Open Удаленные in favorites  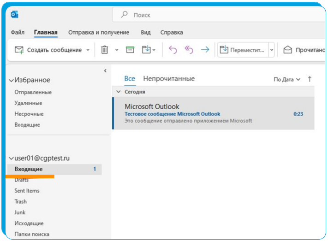click(28, 103)
